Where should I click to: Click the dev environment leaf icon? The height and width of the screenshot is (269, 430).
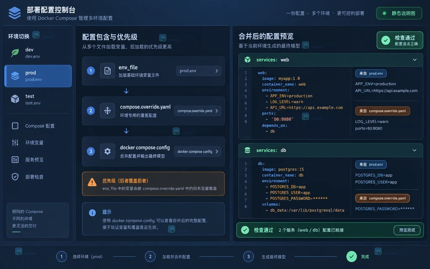coord(15,53)
